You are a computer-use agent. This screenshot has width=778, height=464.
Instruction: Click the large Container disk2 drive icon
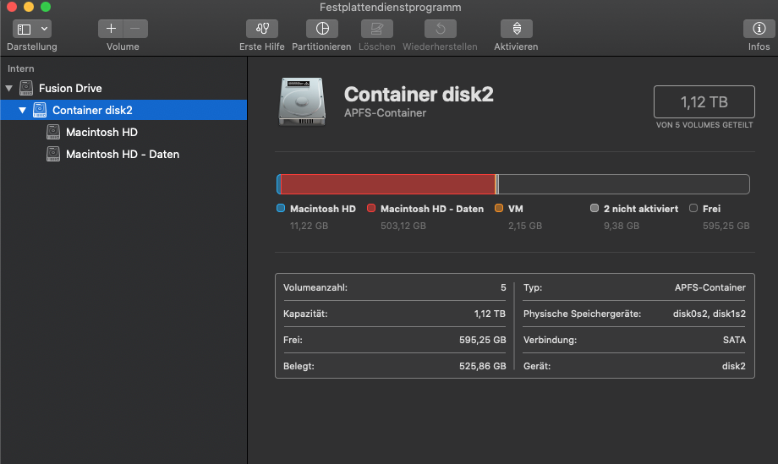coord(302,103)
